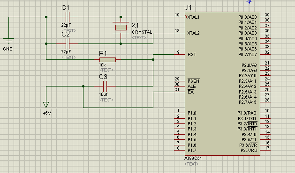Select the blue origin marker crosshair
Viewport: 295px width, 173px height.
point(249,2)
